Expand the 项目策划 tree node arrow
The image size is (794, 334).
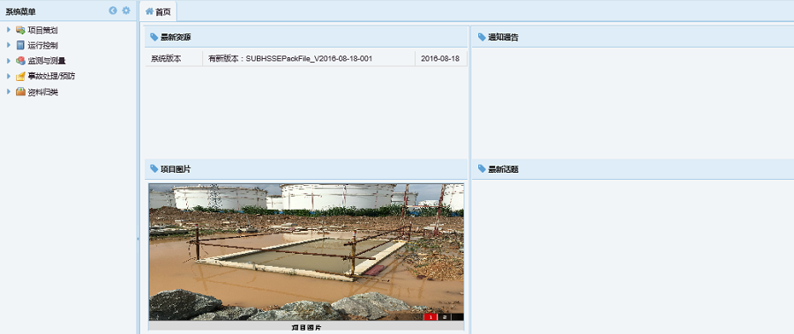tap(9, 30)
